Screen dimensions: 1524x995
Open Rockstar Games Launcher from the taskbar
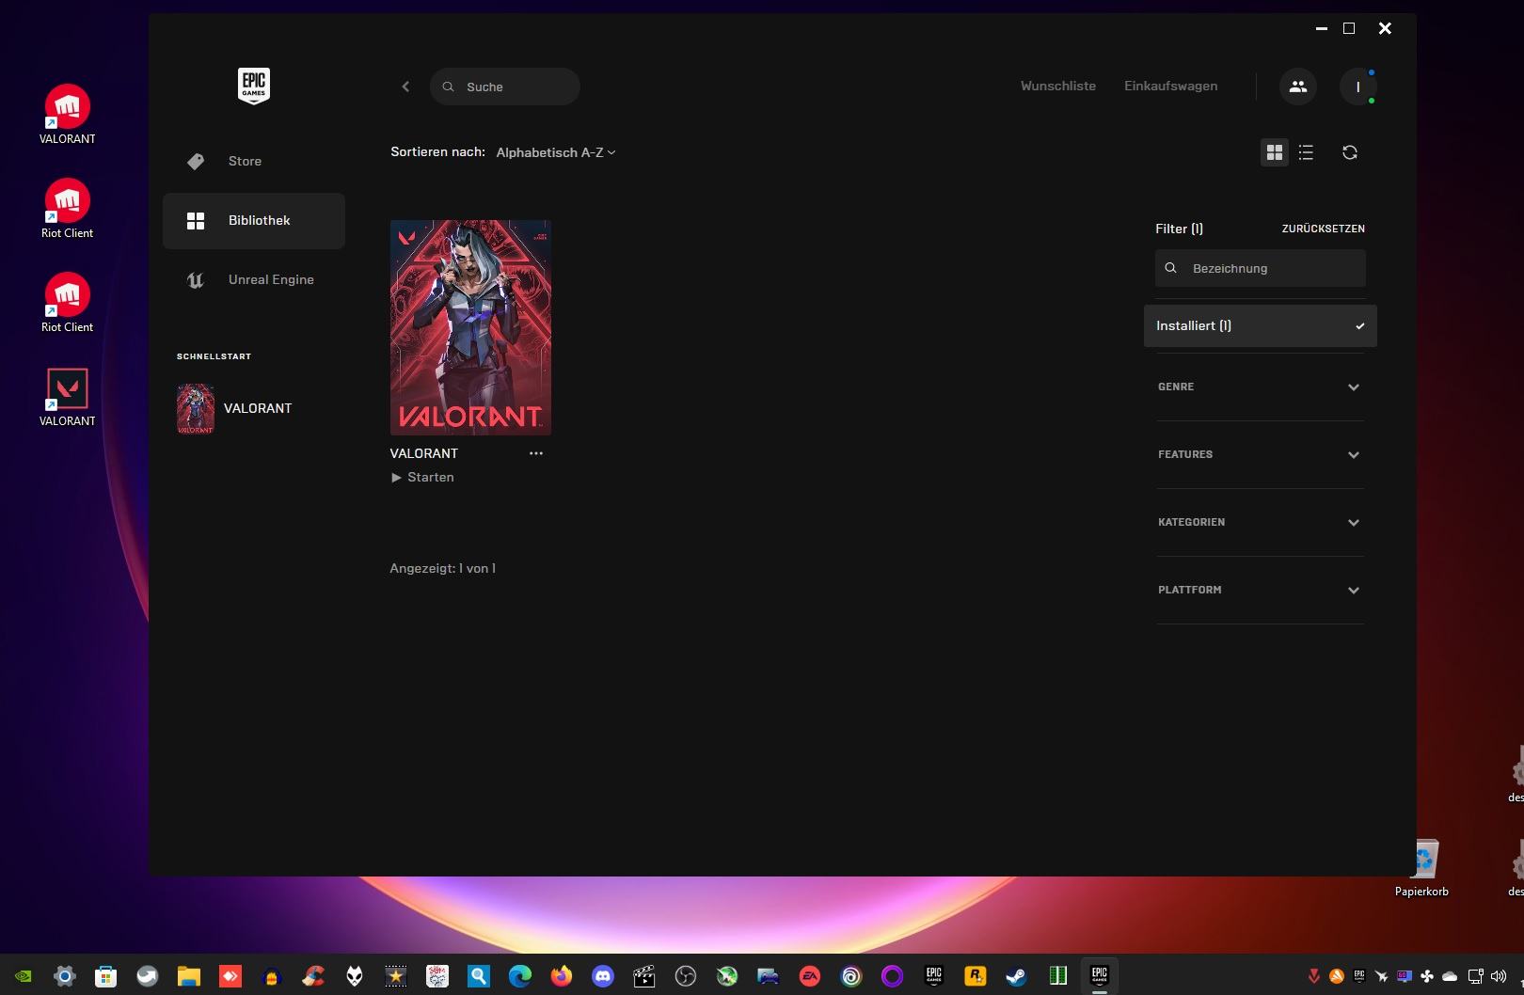(976, 976)
